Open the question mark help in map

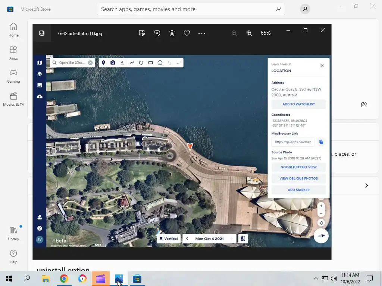coord(40,228)
